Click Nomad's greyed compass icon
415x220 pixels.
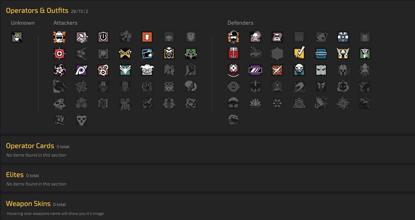coord(81,87)
